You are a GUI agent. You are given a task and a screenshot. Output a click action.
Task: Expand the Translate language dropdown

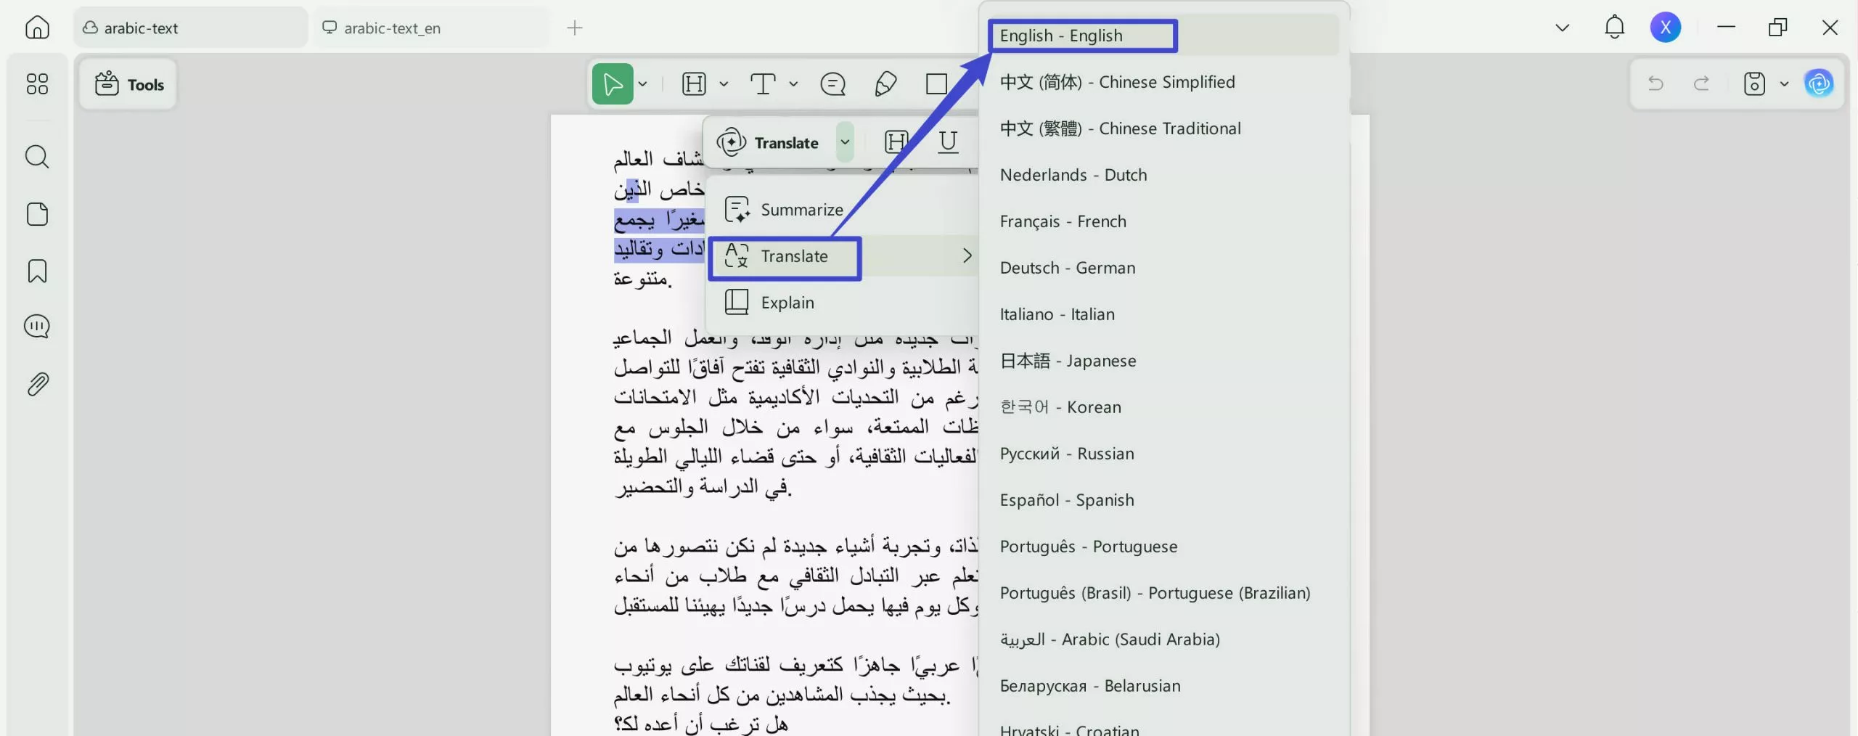[844, 142]
